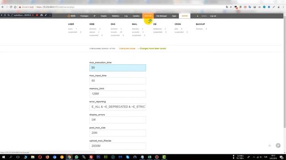Open the USER section
This screenshot has height=160, width=286.
pyautogui.click(x=71, y=24)
